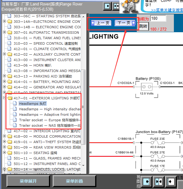Click the top panel expand-right arrow icon
This screenshot has width=183, height=189.
pyautogui.click(x=107, y=6)
